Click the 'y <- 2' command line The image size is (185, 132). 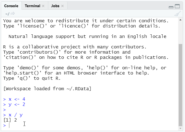coord(17,105)
